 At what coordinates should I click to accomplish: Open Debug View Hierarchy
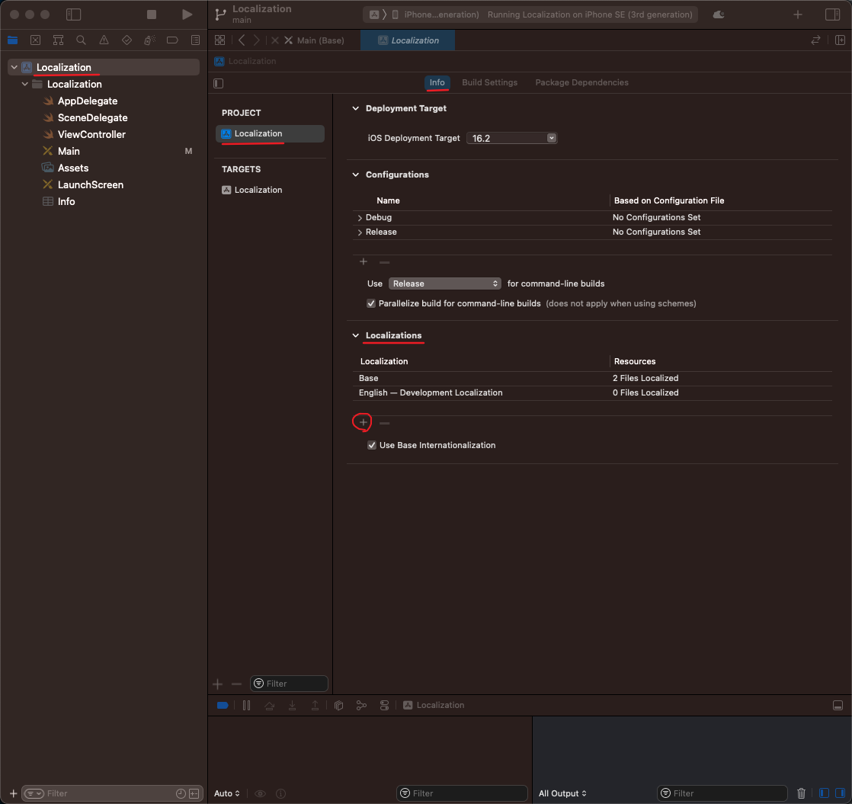pyautogui.click(x=338, y=705)
